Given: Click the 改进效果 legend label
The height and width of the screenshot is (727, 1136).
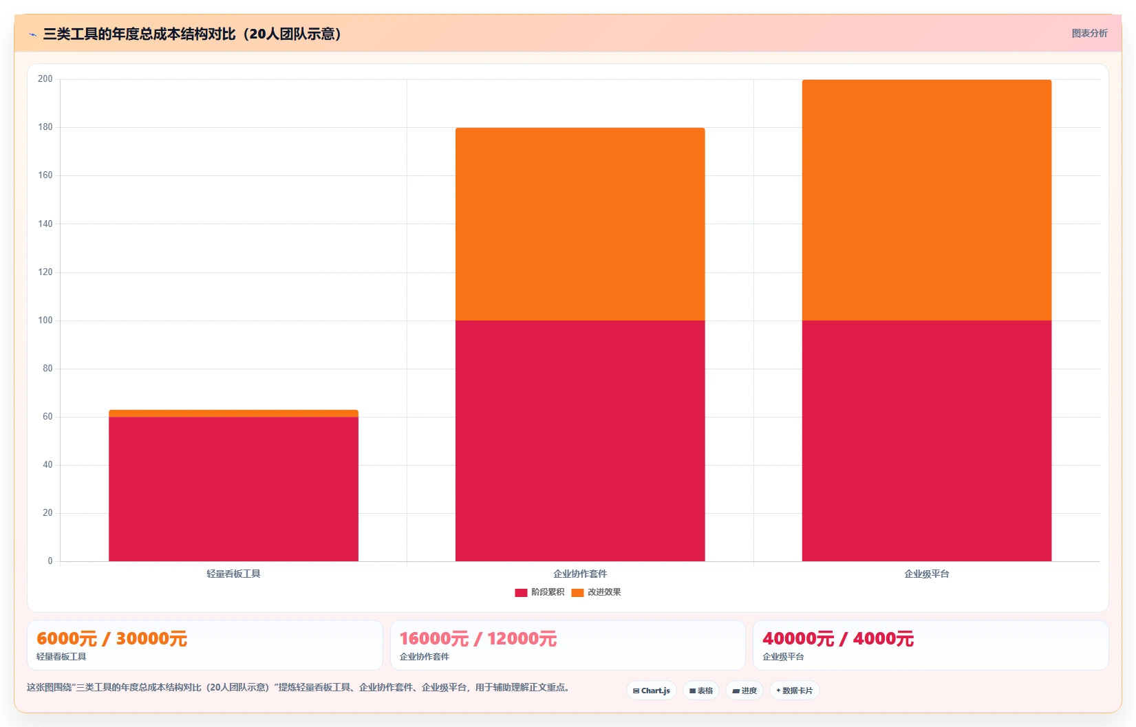Looking at the screenshot, I should click(x=604, y=592).
